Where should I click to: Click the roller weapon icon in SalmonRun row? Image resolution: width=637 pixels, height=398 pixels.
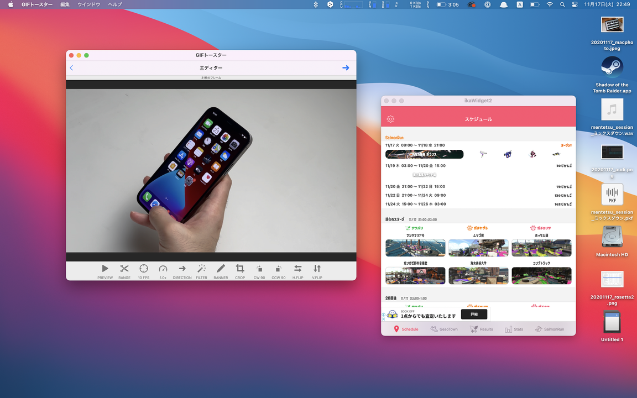click(x=483, y=154)
